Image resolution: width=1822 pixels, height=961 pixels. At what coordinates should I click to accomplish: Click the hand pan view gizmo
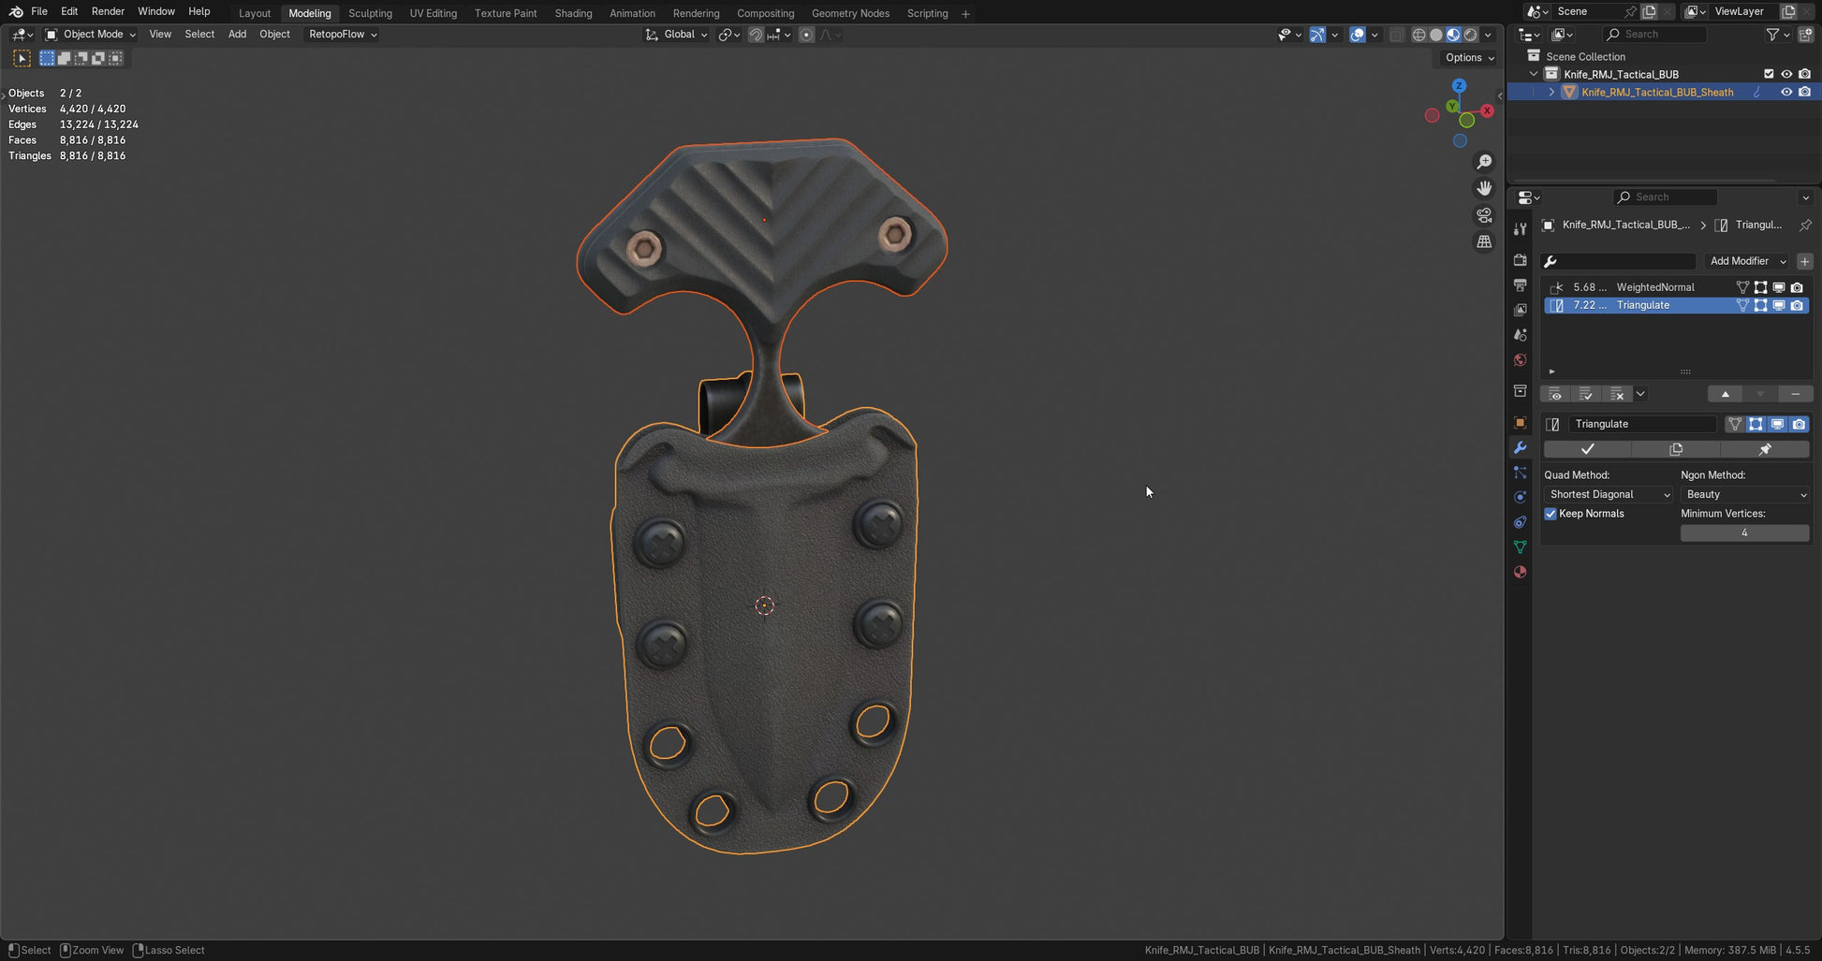pos(1484,189)
